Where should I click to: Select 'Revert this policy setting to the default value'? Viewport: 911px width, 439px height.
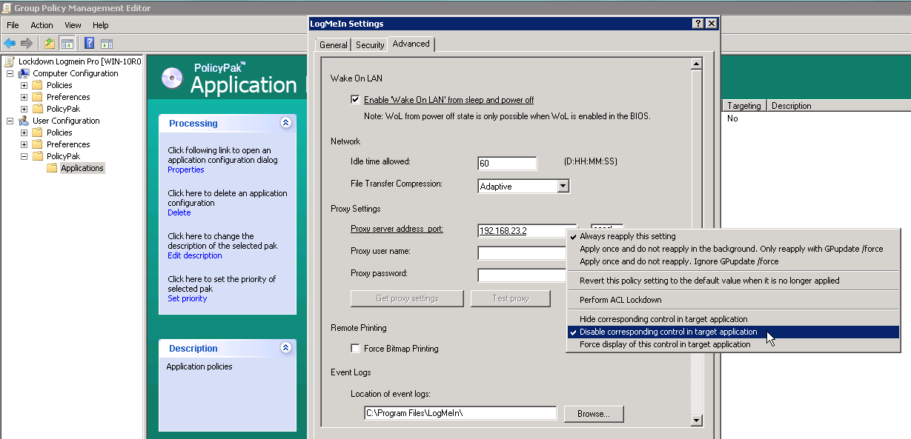pyautogui.click(x=734, y=281)
